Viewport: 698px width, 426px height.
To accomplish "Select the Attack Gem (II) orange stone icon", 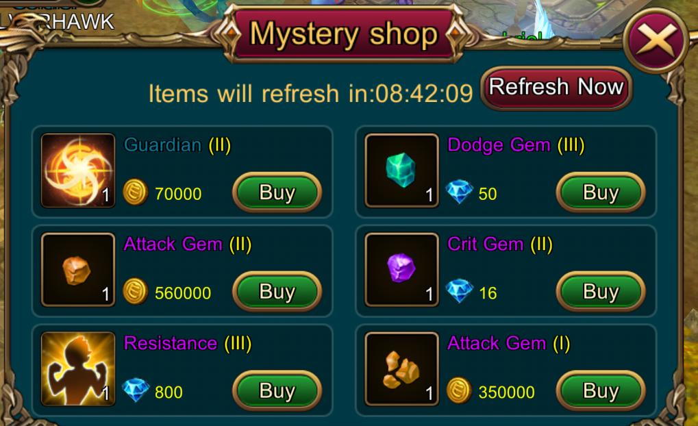I will click(78, 269).
